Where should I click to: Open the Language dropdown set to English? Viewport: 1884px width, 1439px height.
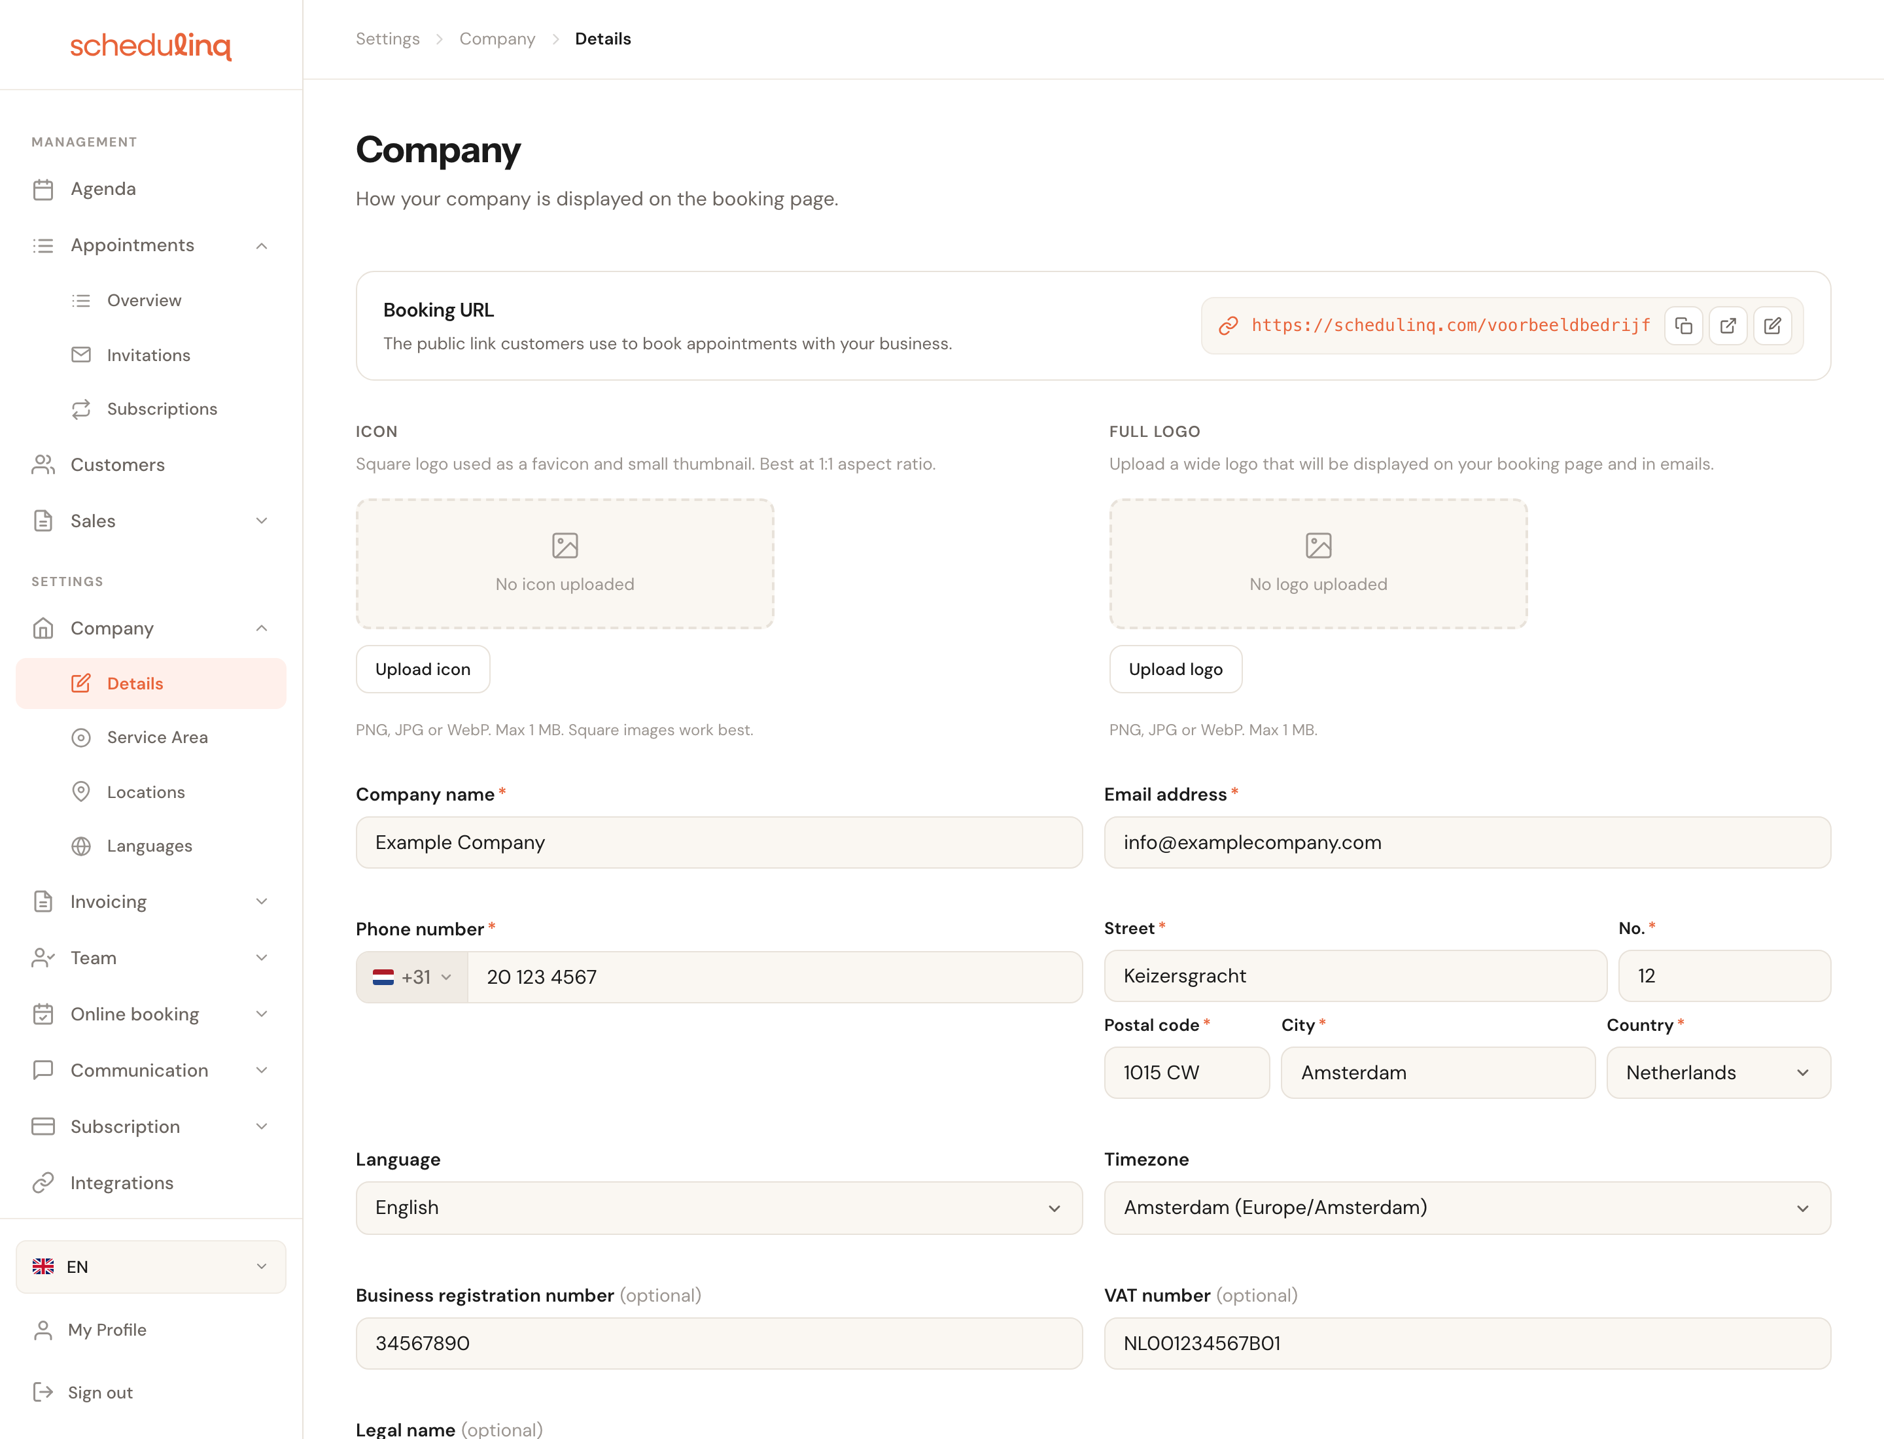click(719, 1207)
